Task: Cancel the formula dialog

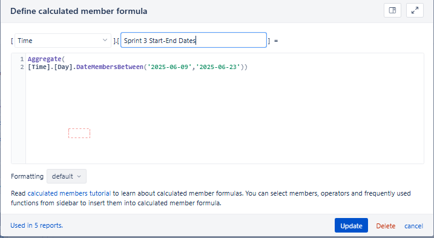Action: click(413, 226)
